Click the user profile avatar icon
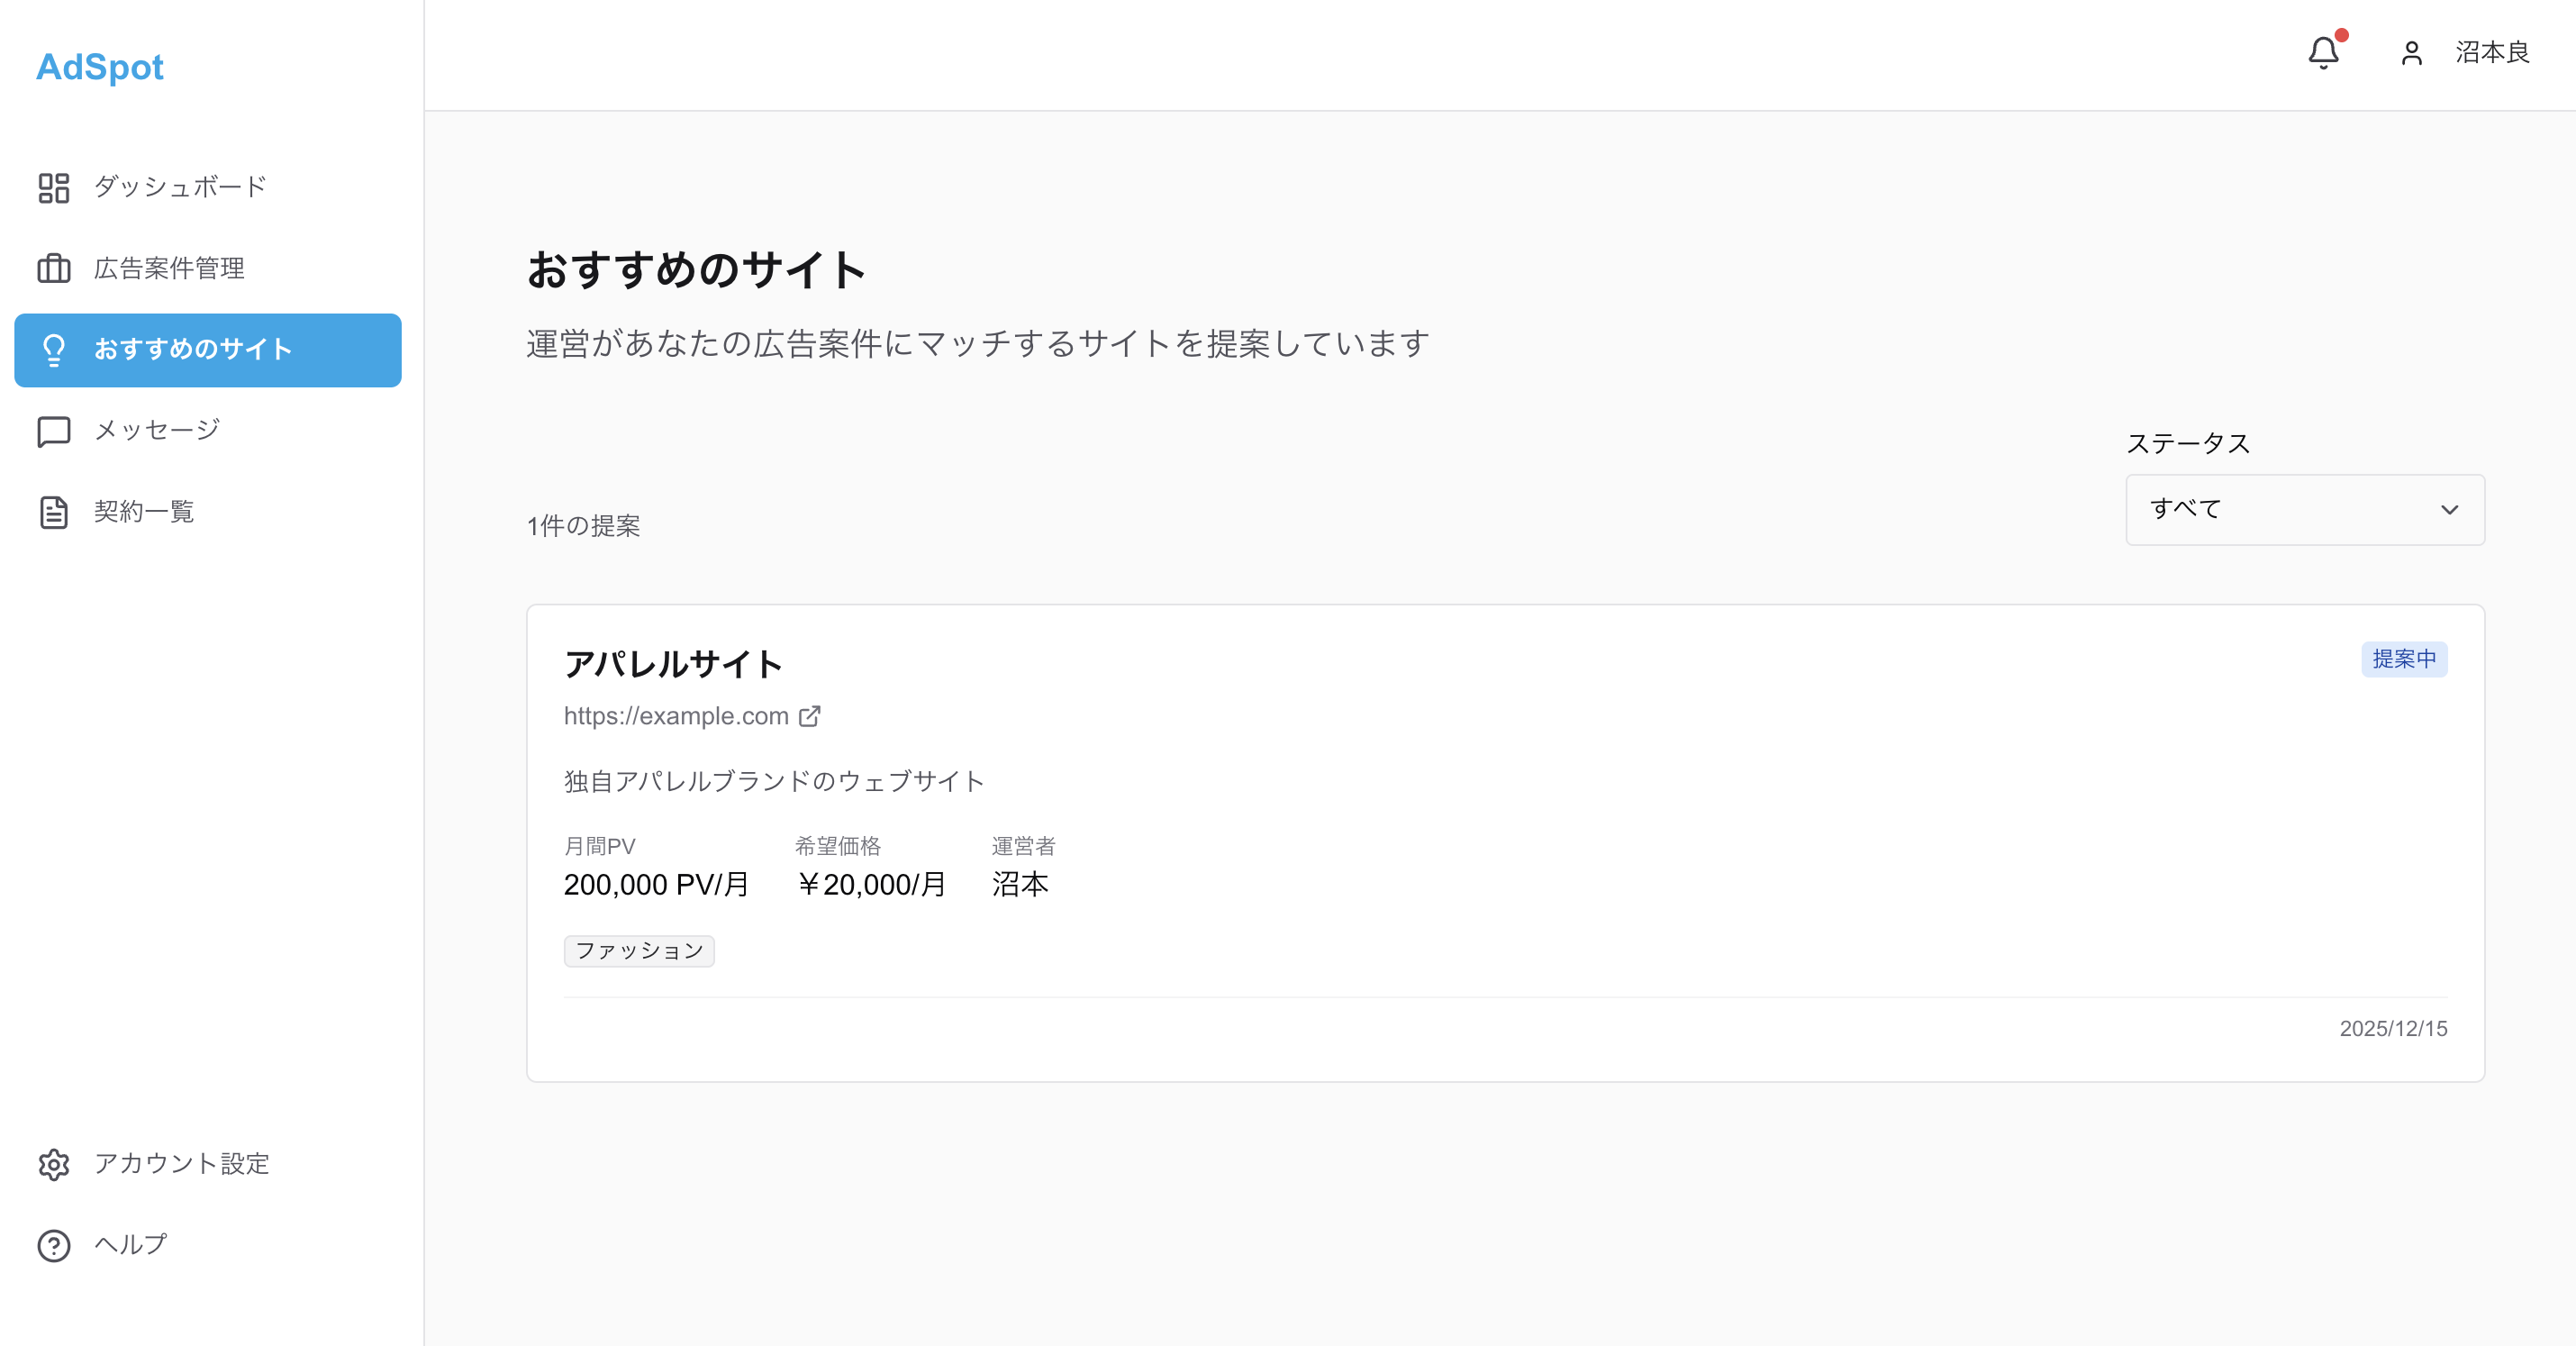Viewport: 2576px width, 1346px height. tap(2411, 53)
